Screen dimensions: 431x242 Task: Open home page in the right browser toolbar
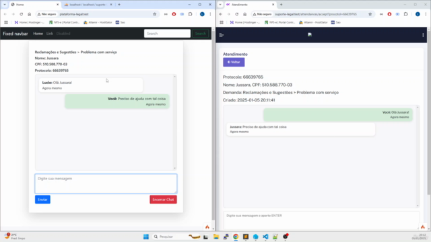(x=245, y=14)
